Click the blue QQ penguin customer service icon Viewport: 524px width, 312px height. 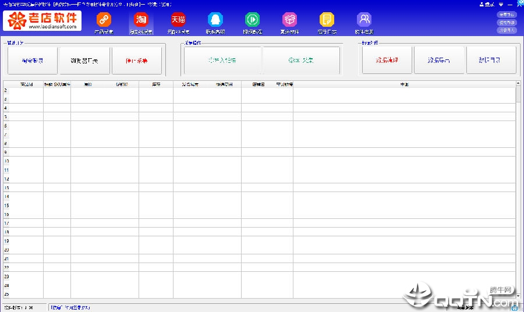(x=215, y=20)
